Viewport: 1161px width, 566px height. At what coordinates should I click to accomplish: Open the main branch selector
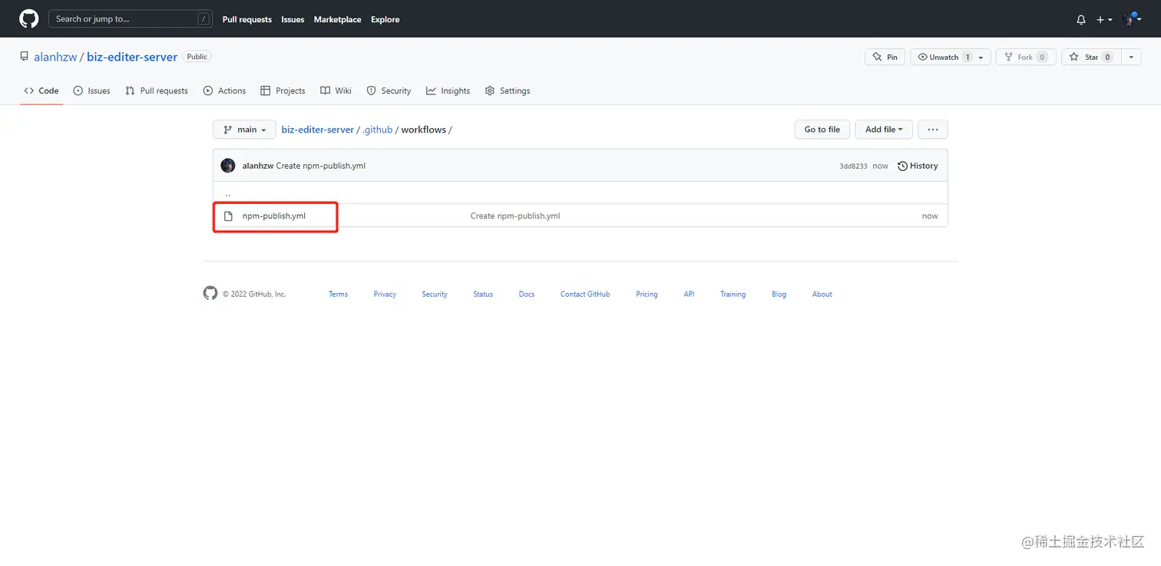coord(244,130)
